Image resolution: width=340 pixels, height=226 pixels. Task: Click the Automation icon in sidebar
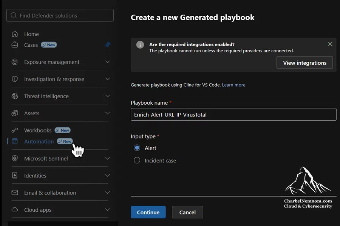15,142
